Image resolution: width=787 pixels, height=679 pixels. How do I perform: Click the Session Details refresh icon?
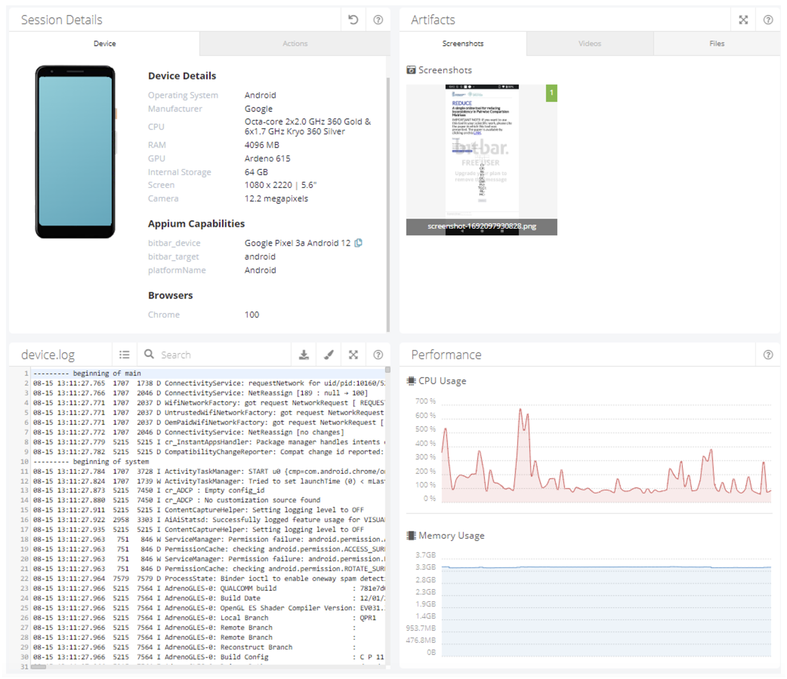[x=353, y=20]
